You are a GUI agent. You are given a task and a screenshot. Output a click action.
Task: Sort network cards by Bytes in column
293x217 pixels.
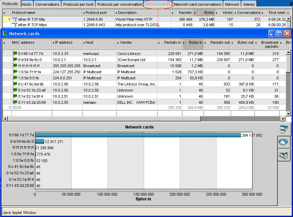195,42
